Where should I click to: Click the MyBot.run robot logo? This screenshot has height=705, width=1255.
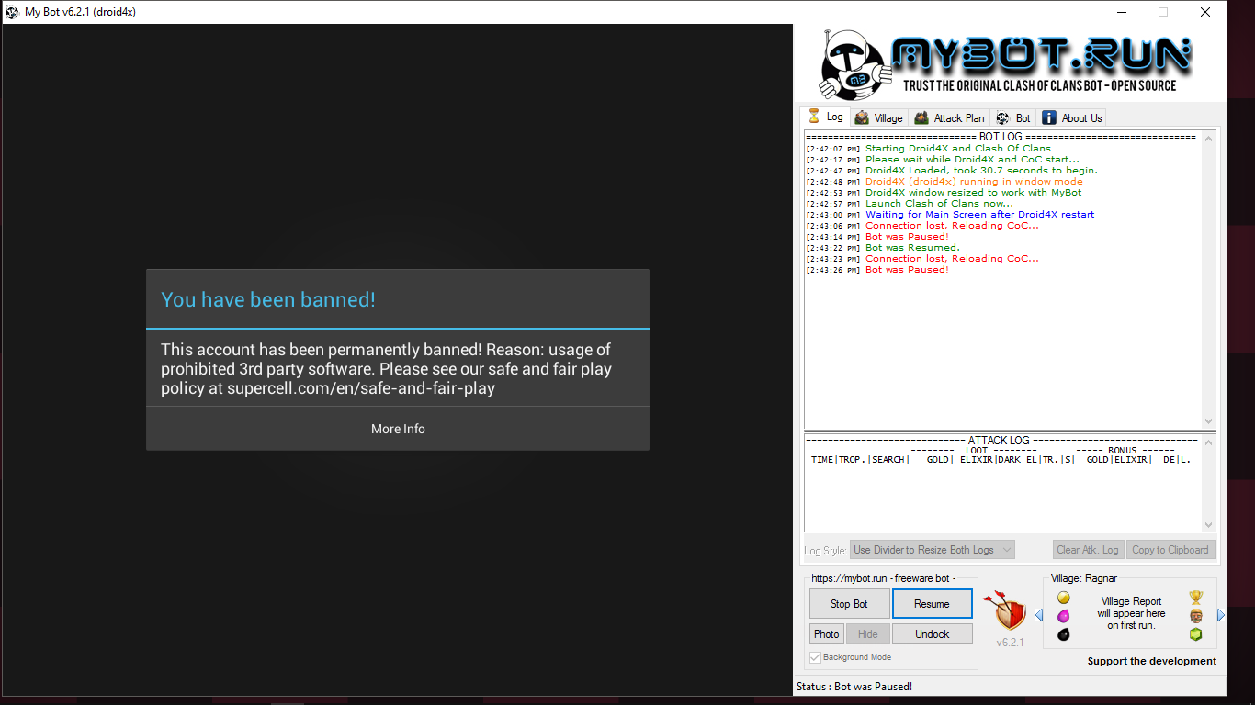(x=854, y=64)
